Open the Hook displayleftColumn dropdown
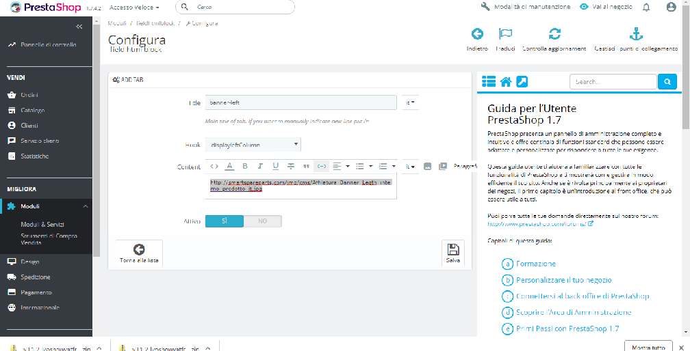 pyautogui.click(x=253, y=144)
